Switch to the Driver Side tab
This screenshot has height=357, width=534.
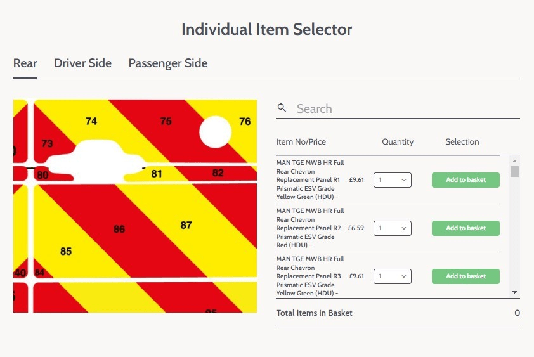(82, 63)
